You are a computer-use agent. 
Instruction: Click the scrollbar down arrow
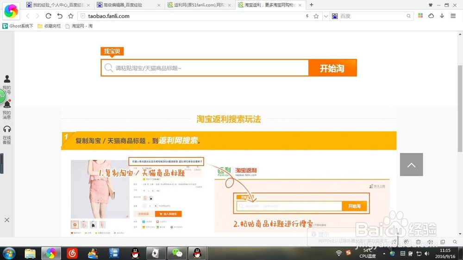[x=460, y=234]
